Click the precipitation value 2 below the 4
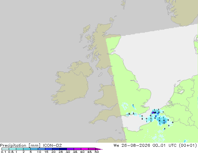Image resolution: width=198 pixels, height=153 pixels. (x=164, y=123)
